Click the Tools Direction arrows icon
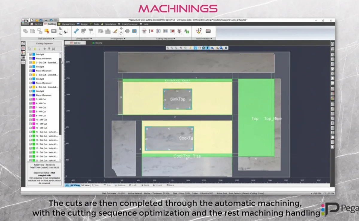This screenshot has width=359, height=221. (x=198, y=31)
